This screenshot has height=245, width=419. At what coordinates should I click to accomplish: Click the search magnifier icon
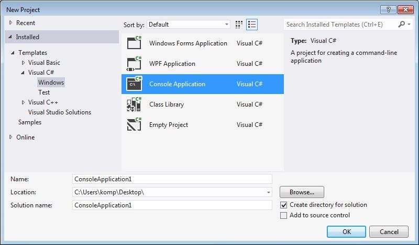(402, 25)
